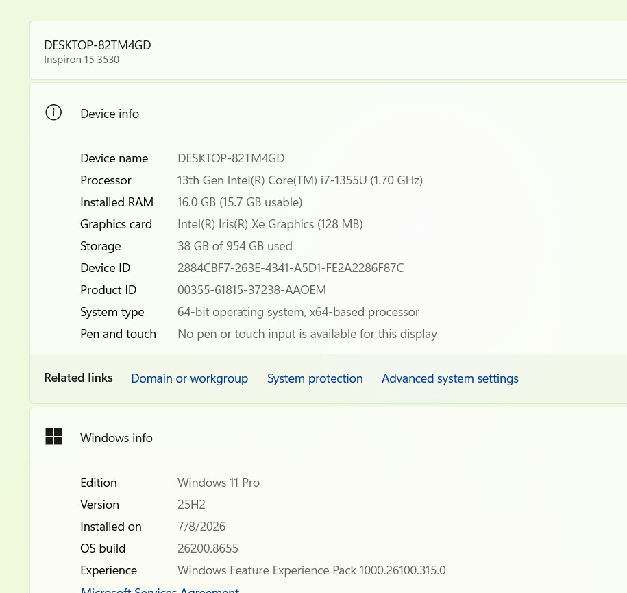
Task: Click the Windows logo icon
Action: [x=53, y=437]
